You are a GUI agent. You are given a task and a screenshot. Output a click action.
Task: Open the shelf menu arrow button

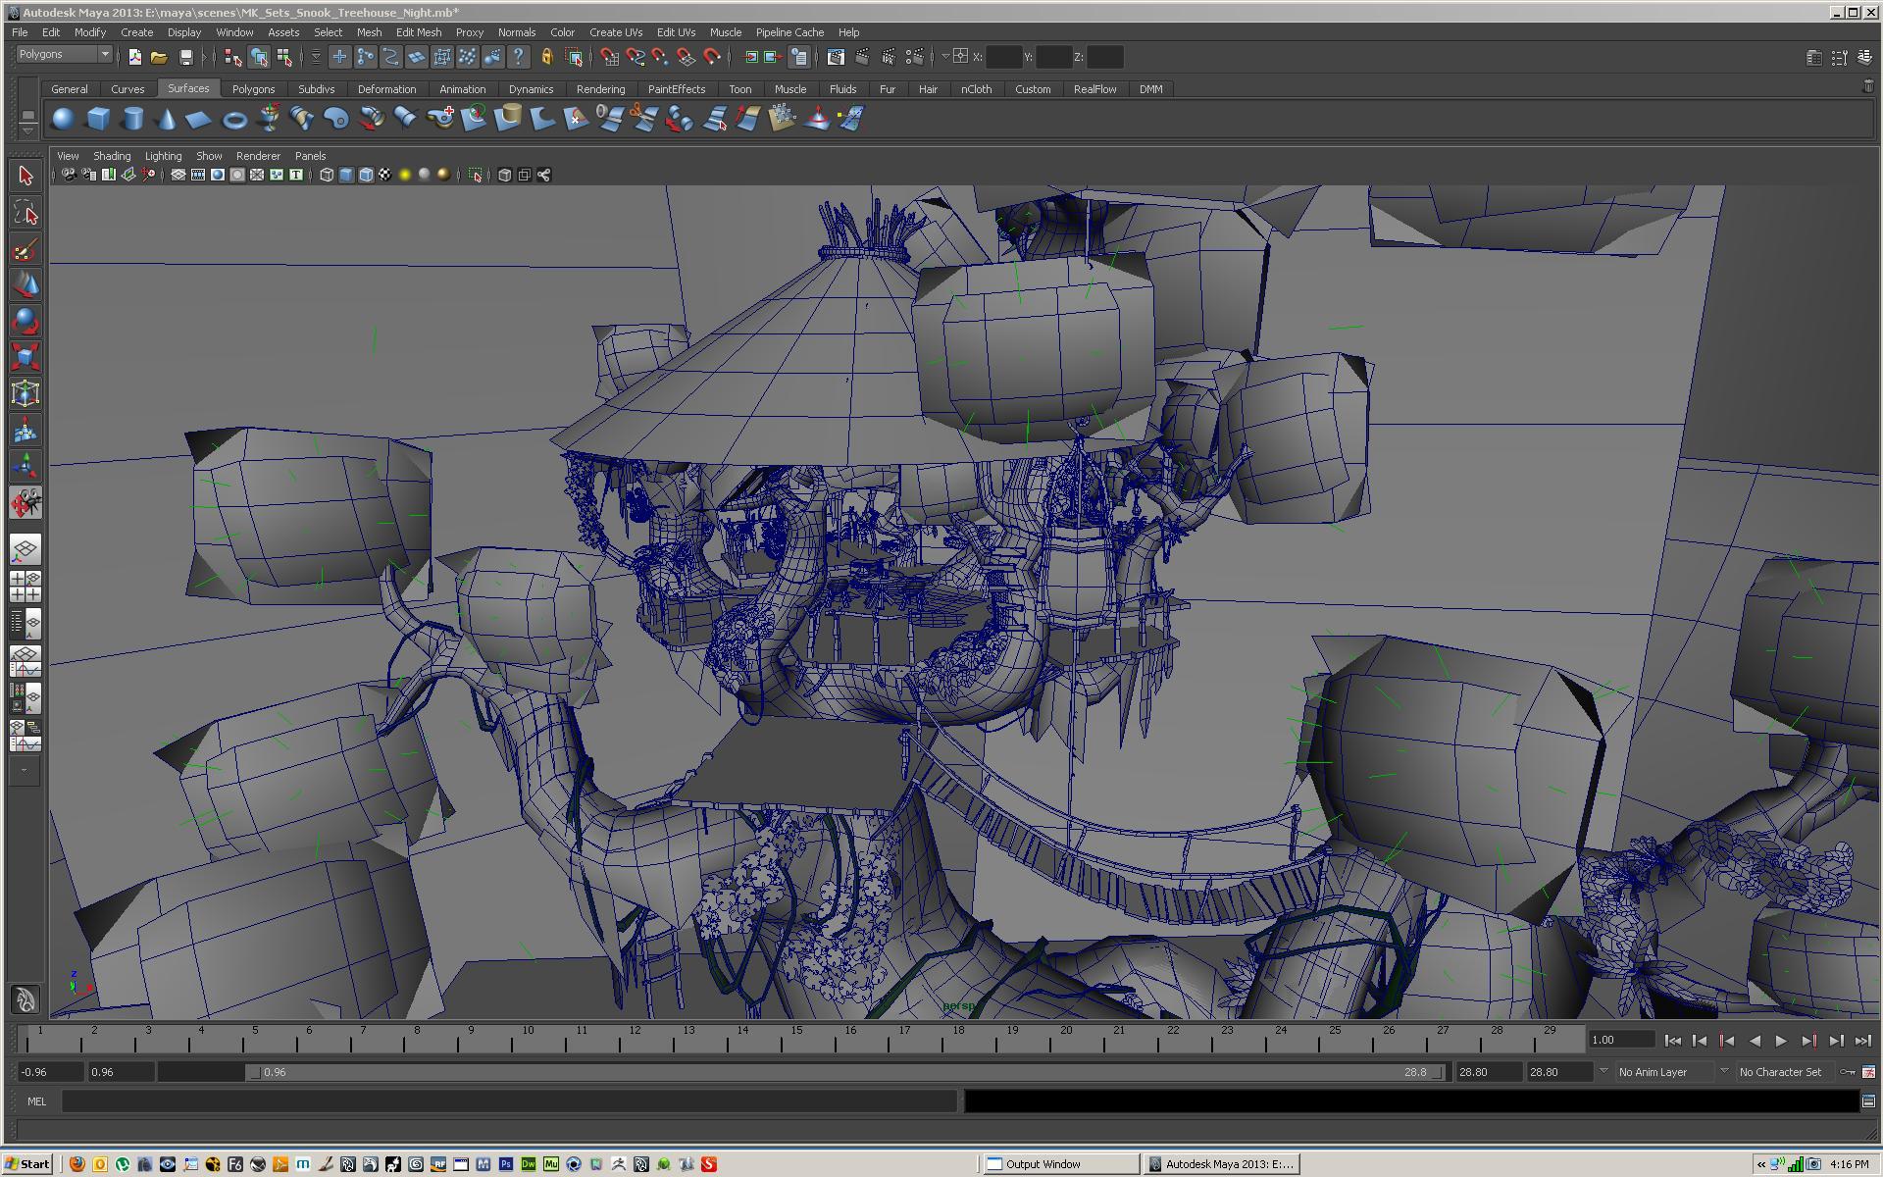coord(27,129)
